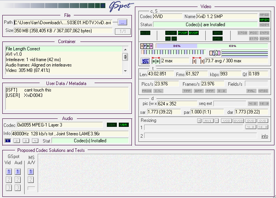Click the lit PVOP indicator
The height and width of the screenshot is (198, 276).
pos(183,33)
